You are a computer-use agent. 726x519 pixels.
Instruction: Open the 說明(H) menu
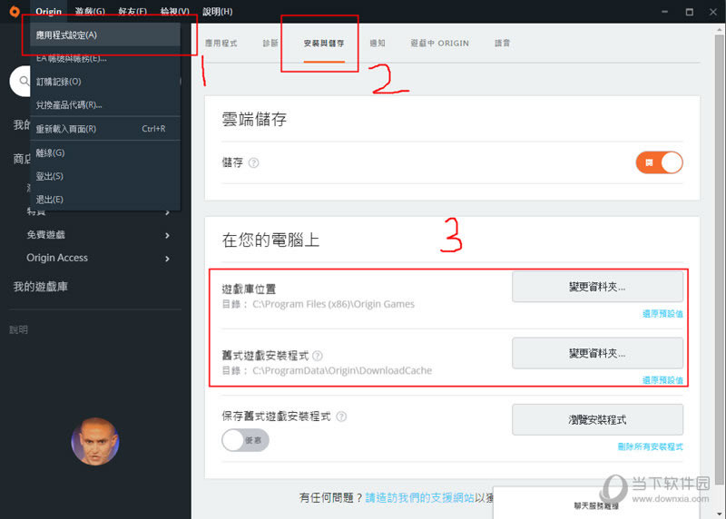(x=217, y=12)
